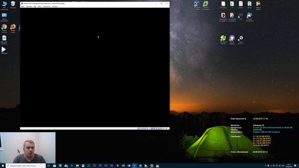Select the GitHub Desktop shortcut icon
Image resolution: width=299 pixels, height=168 pixels.
[232, 40]
